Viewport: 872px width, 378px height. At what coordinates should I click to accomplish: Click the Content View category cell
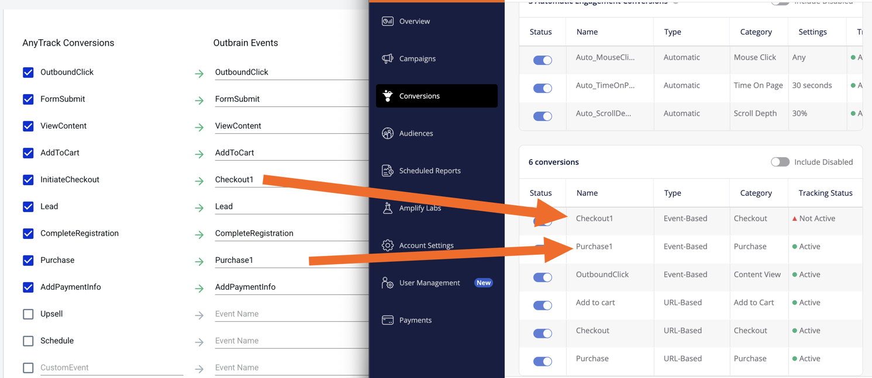[x=757, y=275]
